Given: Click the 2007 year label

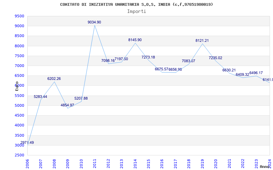Looking at the screenshot, I should [x=41, y=164].
